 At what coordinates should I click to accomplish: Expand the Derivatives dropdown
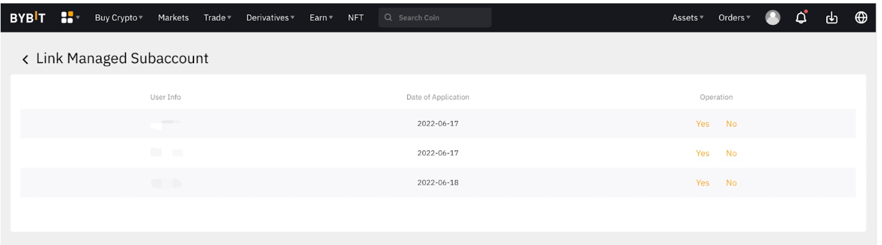271,18
